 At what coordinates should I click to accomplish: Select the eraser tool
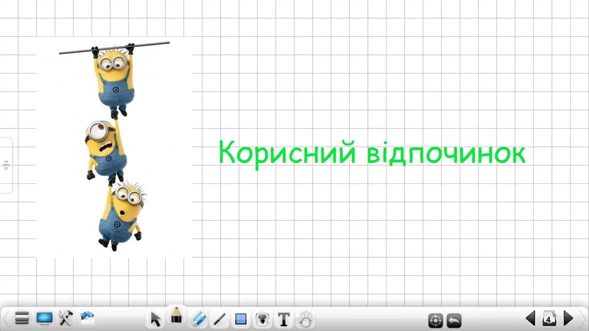(198, 319)
